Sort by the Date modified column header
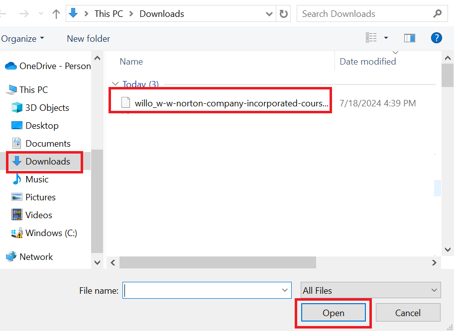 pyautogui.click(x=368, y=62)
